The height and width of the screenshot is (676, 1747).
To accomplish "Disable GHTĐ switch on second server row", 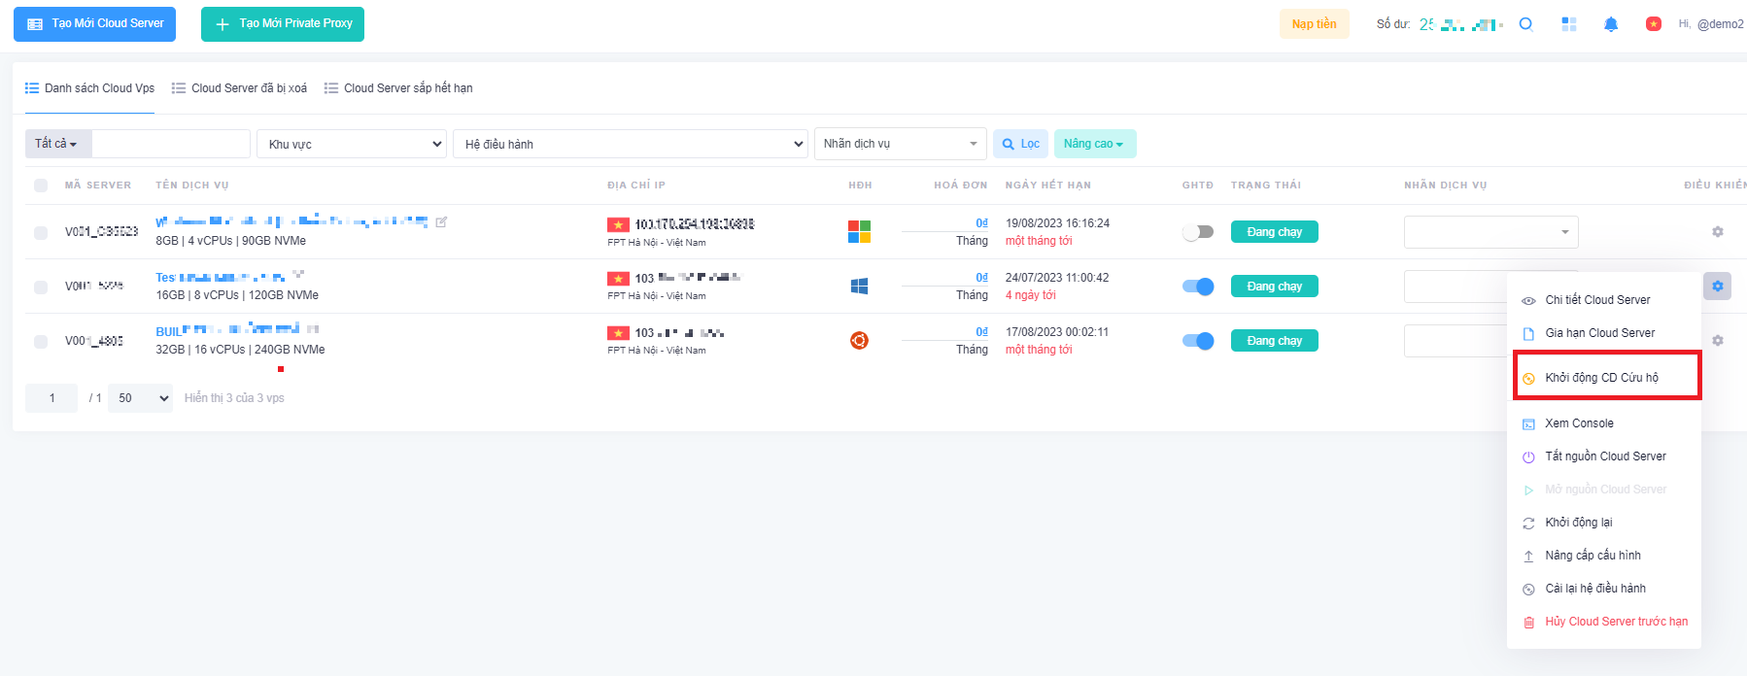I will (1198, 287).
